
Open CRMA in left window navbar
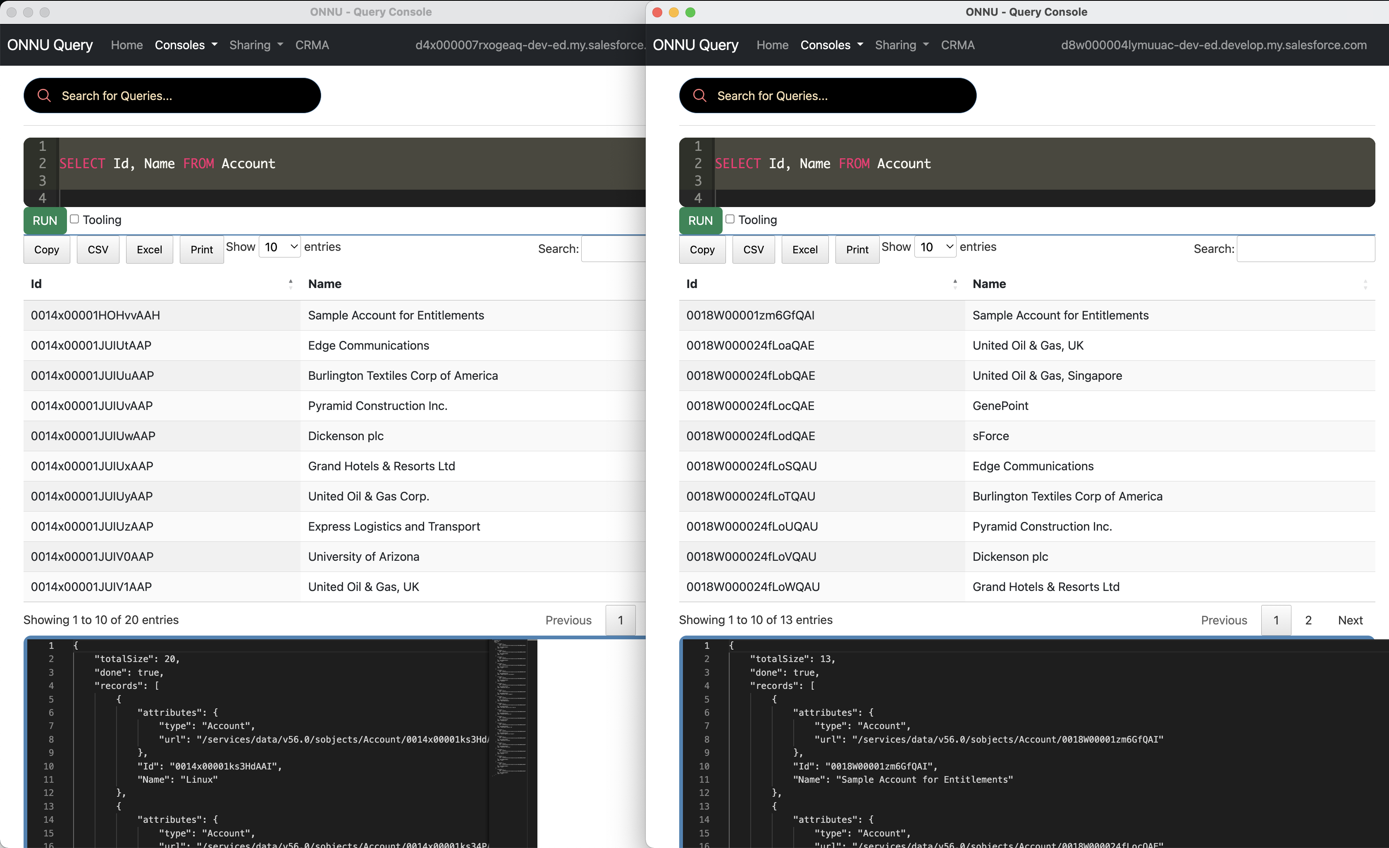[312, 45]
